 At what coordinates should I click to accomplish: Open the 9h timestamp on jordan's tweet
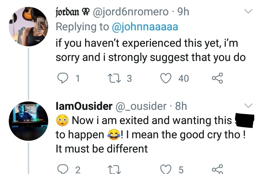(183, 12)
